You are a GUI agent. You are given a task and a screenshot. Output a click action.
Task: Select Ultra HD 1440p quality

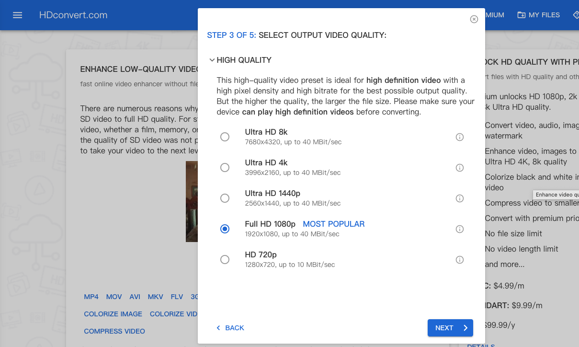tap(225, 198)
